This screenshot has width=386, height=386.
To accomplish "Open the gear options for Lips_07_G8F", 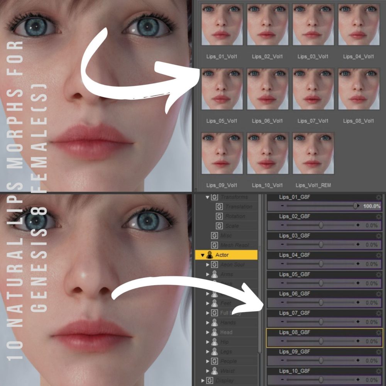I will tap(379, 313).
